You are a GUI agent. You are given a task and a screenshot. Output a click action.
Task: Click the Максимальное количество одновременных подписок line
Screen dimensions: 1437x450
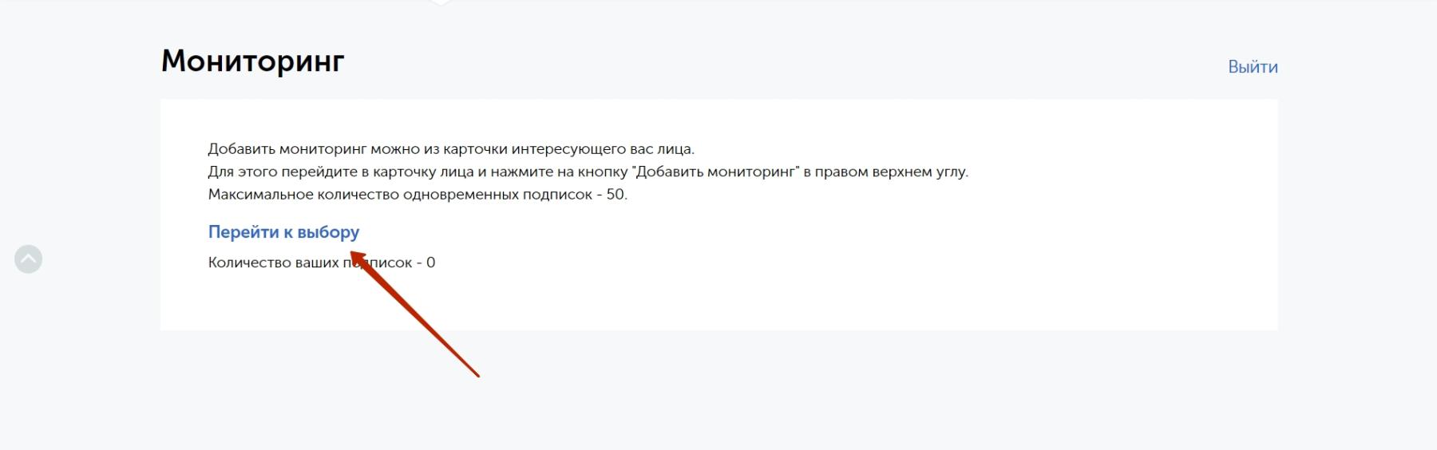click(x=418, y=195)
